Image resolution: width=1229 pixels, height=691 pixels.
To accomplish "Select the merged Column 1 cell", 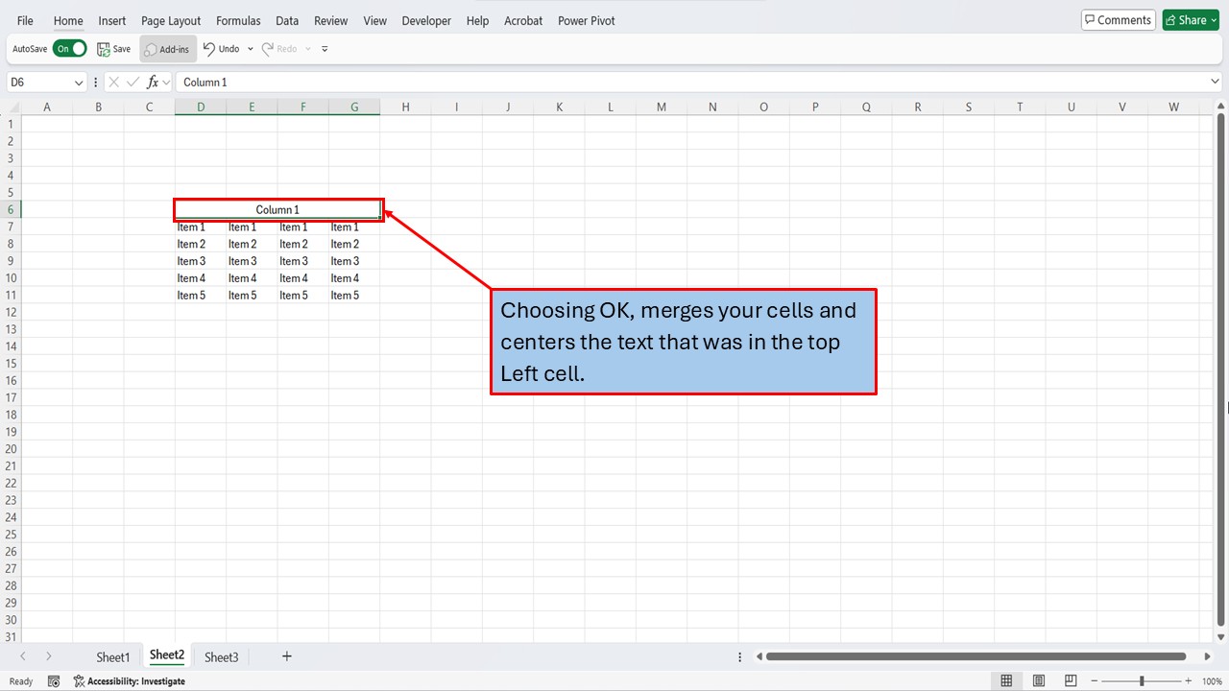I will click(277, 209).
